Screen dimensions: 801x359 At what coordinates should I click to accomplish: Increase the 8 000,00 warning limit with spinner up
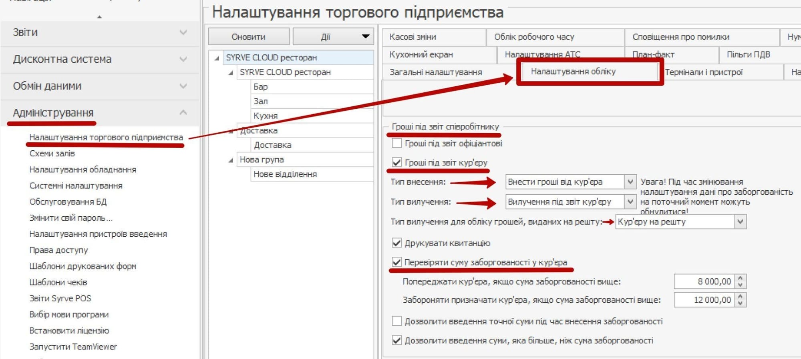click(740, 278)
